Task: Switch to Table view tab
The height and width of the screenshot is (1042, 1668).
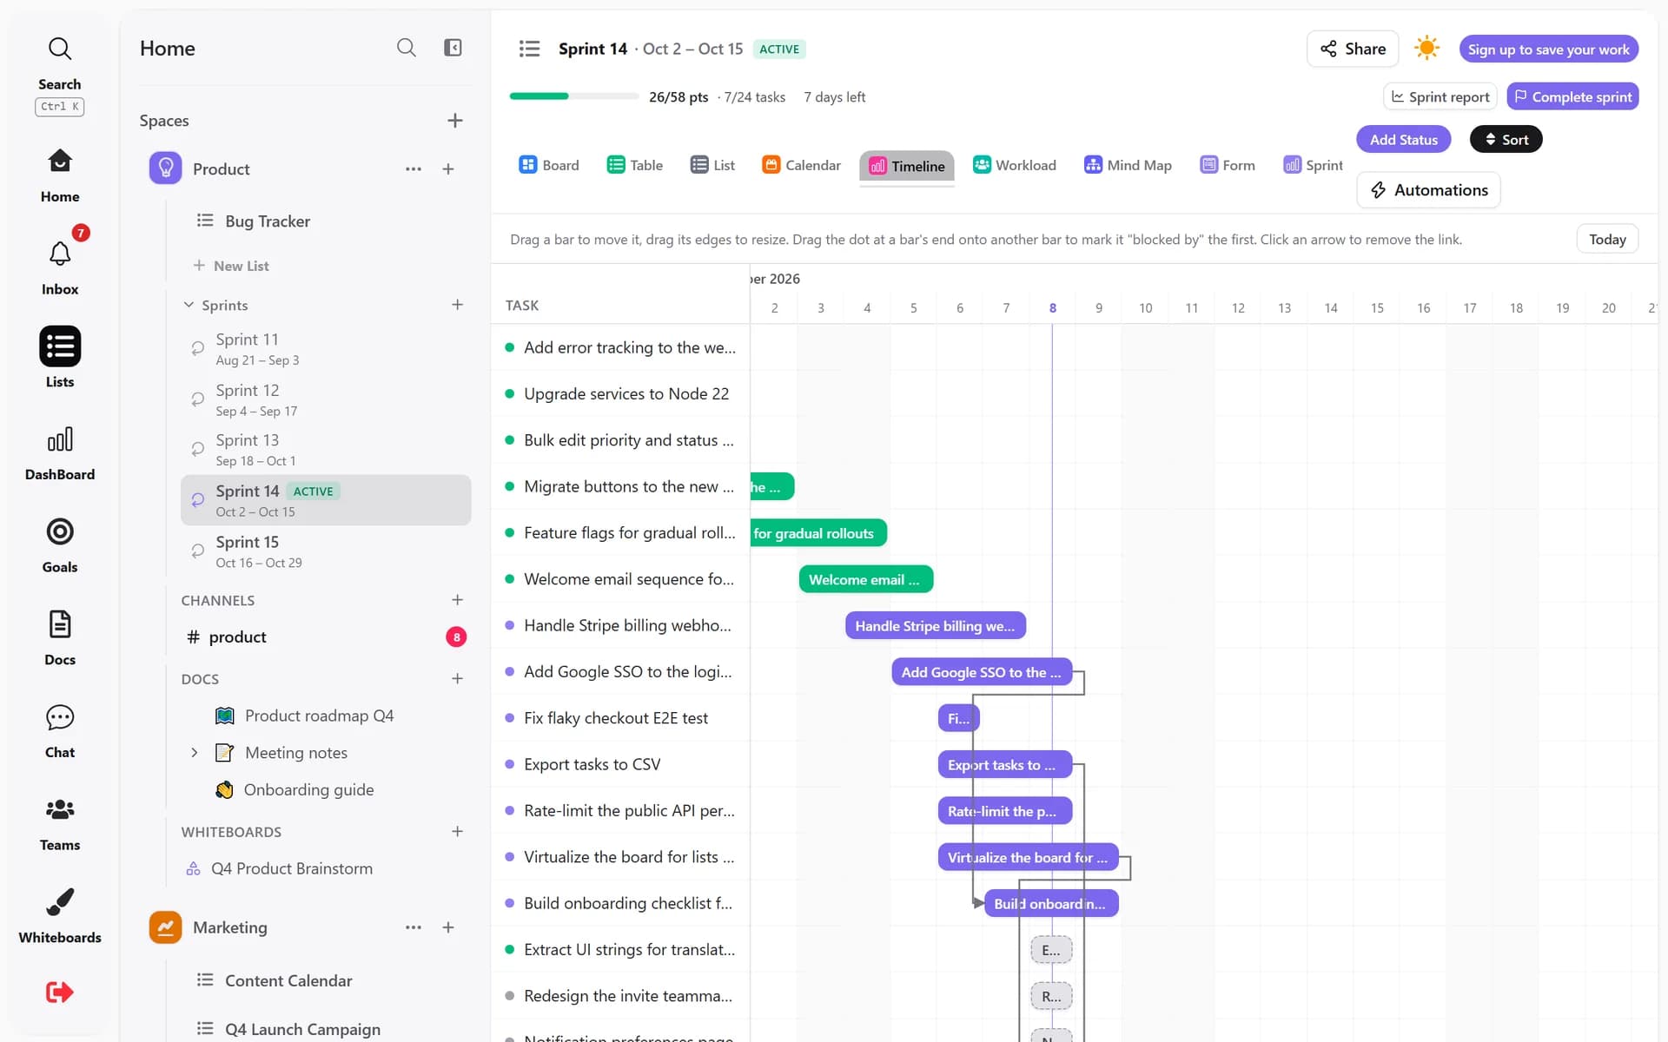Action: (x=635, y=165)
